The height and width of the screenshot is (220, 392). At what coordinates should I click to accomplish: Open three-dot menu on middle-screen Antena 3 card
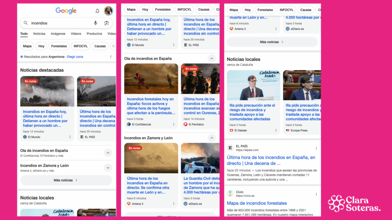pyautogui.click(x=174, y=204)
